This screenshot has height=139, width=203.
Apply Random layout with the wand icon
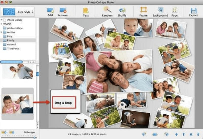[107, 10]
